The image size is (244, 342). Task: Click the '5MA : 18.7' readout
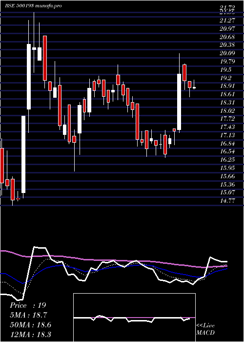tap(28, 315)
